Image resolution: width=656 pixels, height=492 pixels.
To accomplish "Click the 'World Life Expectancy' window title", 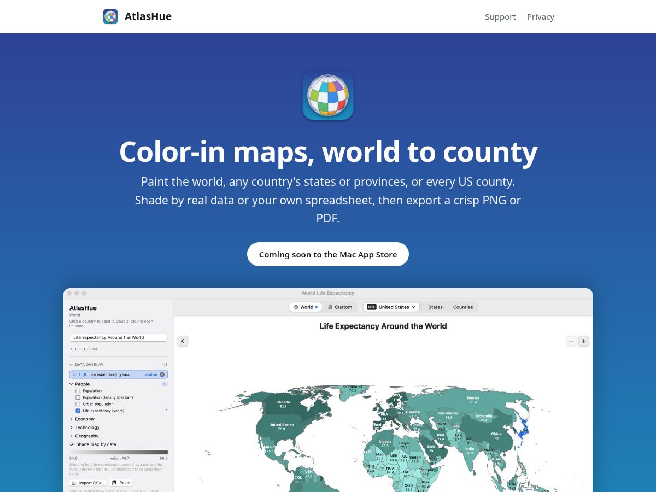I will coord(328,293).
